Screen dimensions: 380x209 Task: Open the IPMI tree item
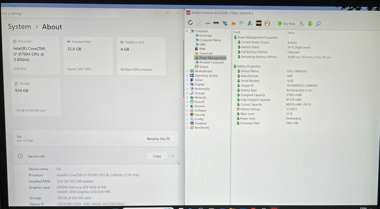point(203,49)
